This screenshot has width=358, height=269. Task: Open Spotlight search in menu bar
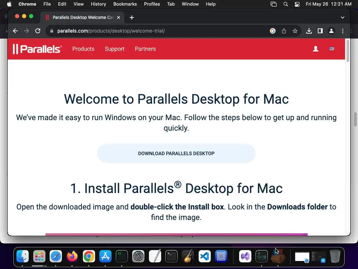coord(286,4)
